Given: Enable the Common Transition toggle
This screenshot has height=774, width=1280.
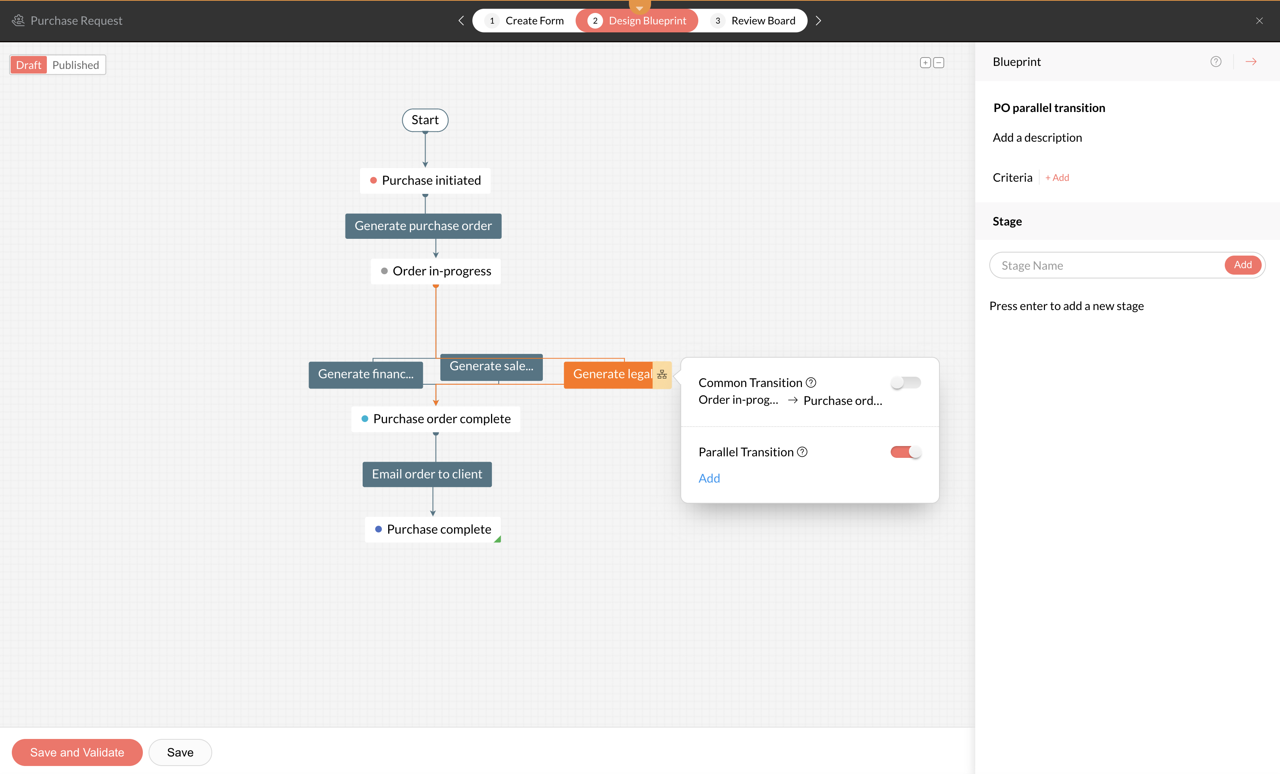Looking at the screenshot, I should point(906,383).
